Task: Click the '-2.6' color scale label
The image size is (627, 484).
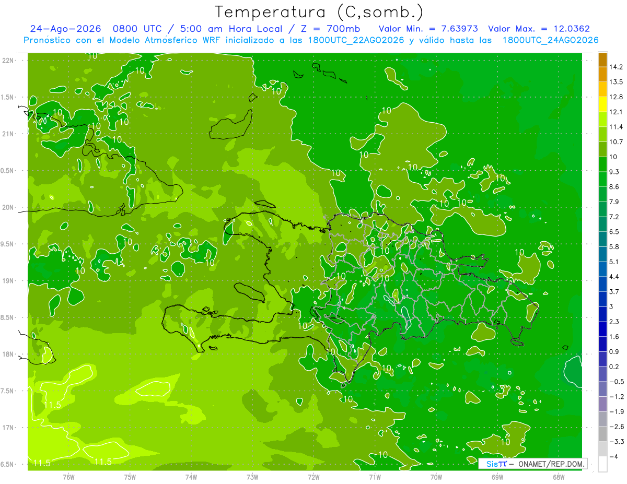Action: pyautogui.click(x=617, y=427)
